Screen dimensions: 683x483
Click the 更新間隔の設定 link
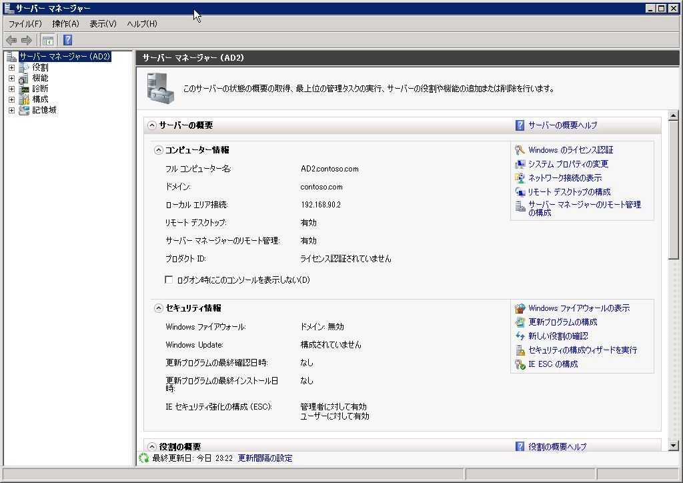[265, 458]
